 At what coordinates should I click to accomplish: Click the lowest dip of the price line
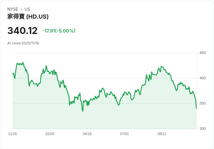click(x=83, y=111)
